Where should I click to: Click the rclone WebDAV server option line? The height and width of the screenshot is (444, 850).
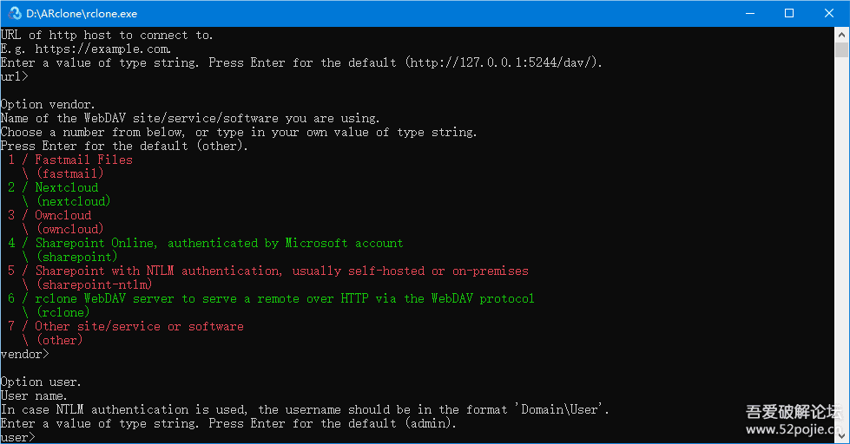click(x=285, y=298)
